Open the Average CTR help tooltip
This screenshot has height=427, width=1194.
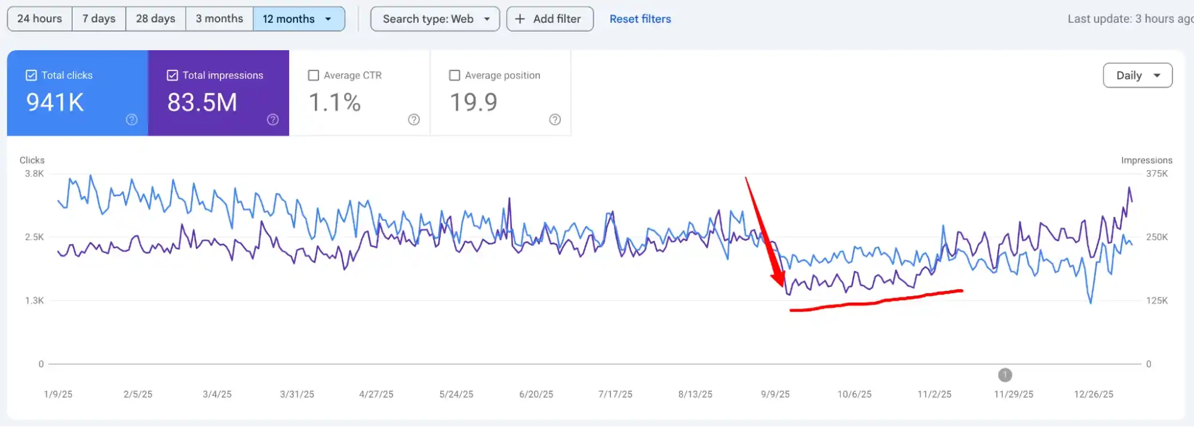pyautogui.click(x=413, y=119)
